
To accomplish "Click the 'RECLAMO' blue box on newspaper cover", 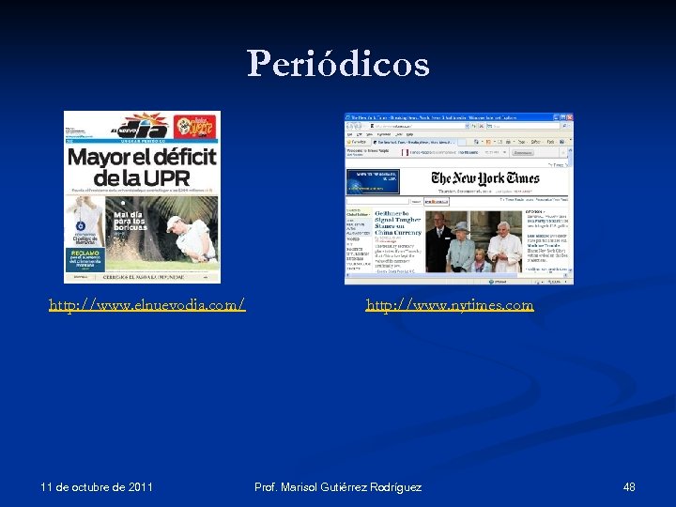I will [x=85, y=259].
